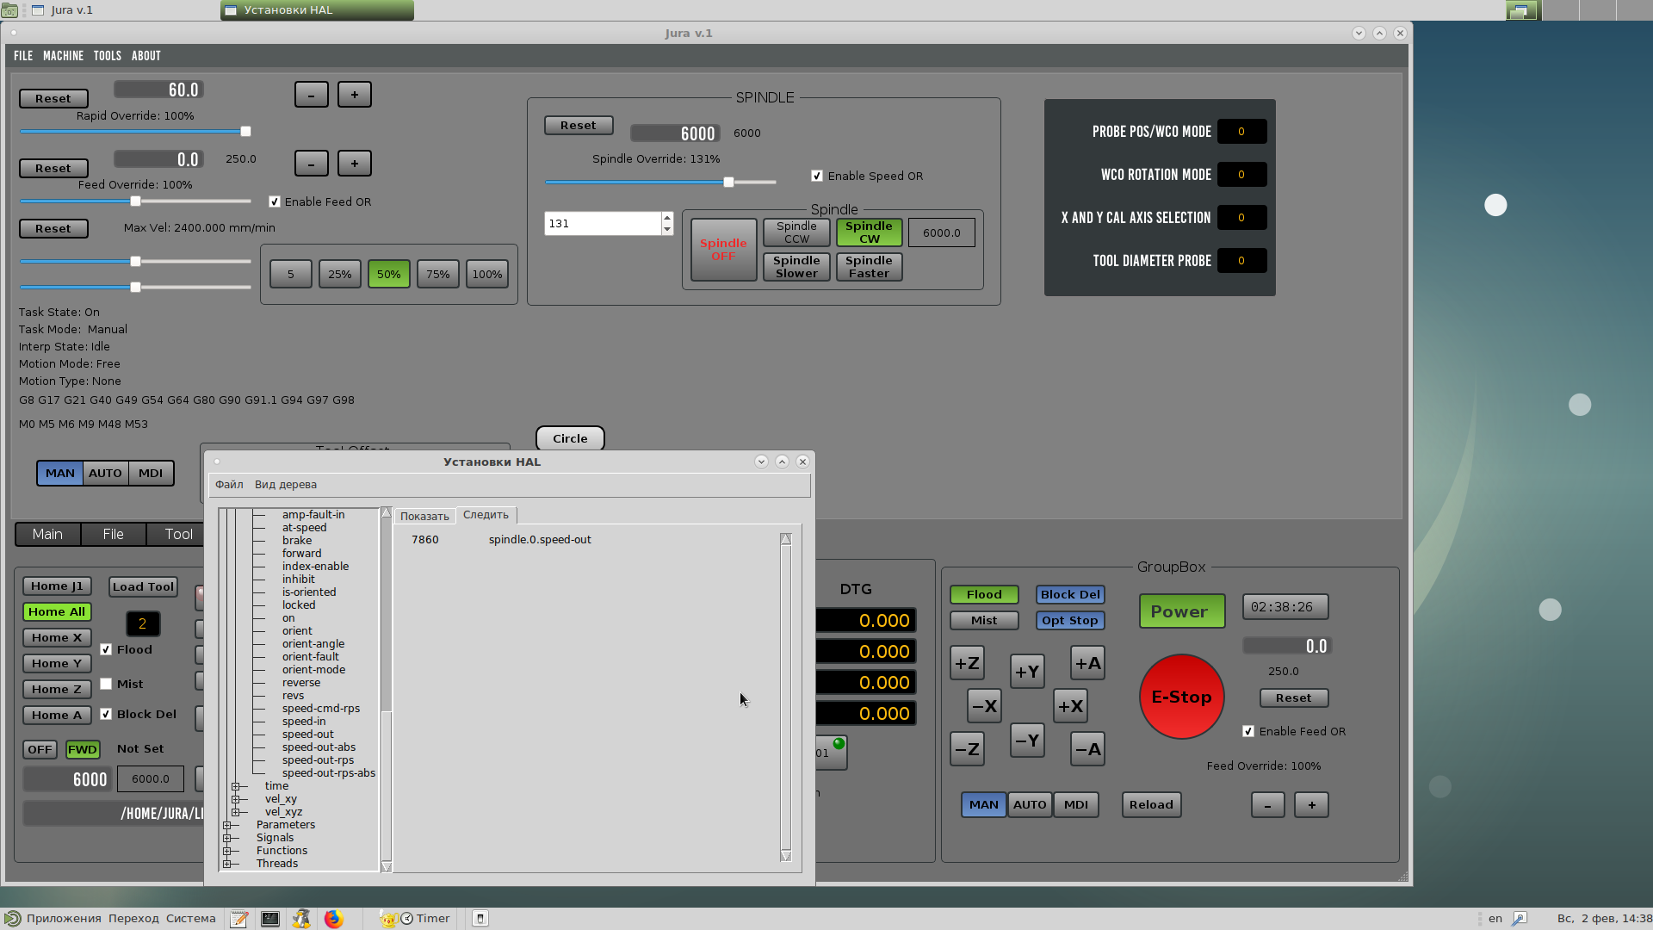The width and height of the screenshot is (1653, 930).
Task: Toggle Opt Stop button in GroupBox
Action: point(1070,620)
